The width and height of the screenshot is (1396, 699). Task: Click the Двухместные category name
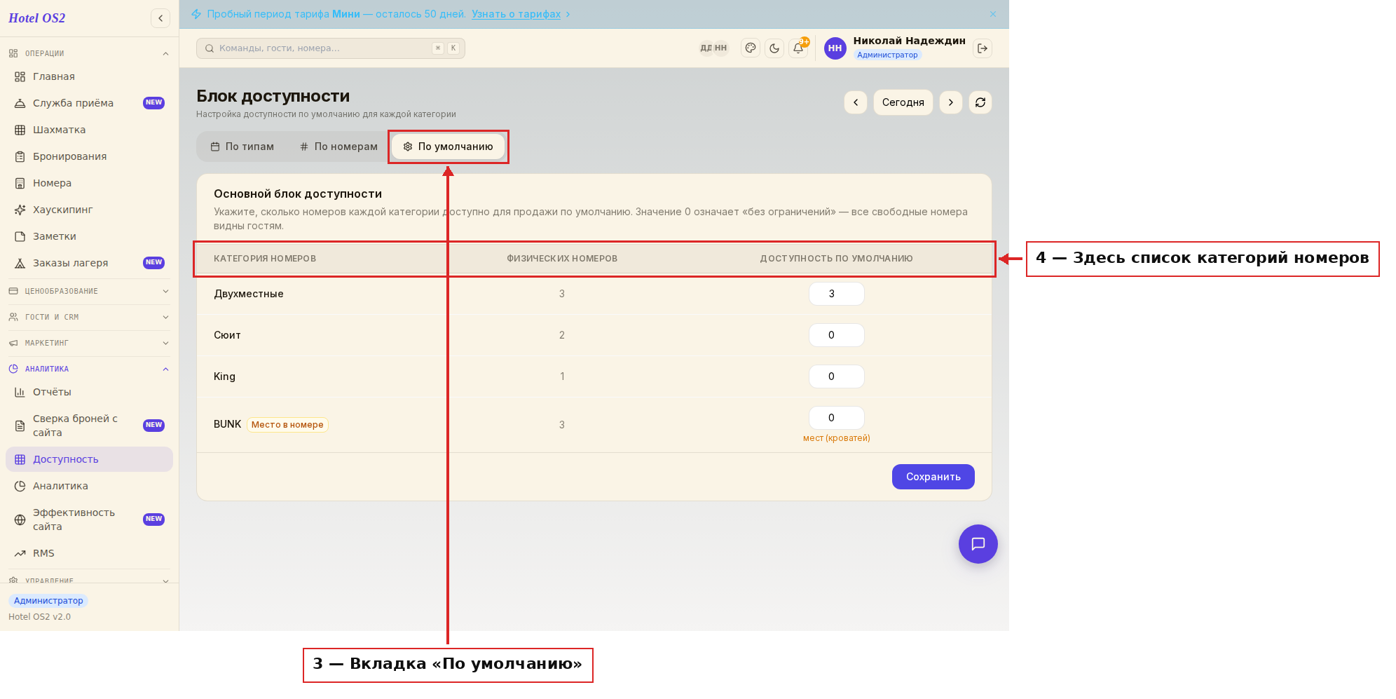pos(249,294)
